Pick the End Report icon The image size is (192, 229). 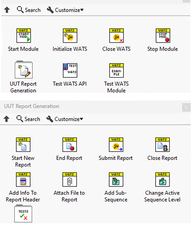(x=70, y=145)
